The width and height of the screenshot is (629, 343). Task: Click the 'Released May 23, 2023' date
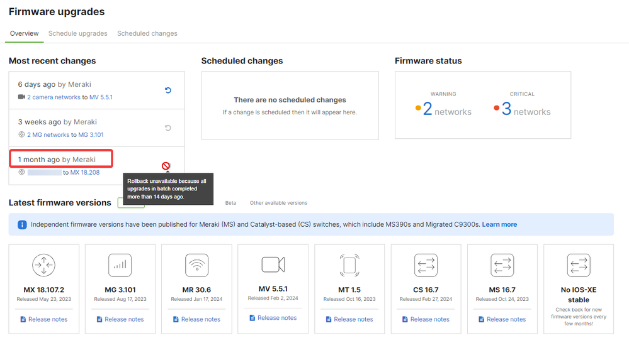click(43, 299)
